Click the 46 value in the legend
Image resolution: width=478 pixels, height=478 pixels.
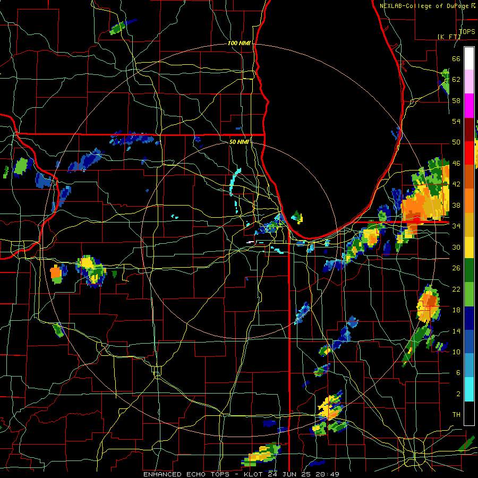[x=456, y=164]
